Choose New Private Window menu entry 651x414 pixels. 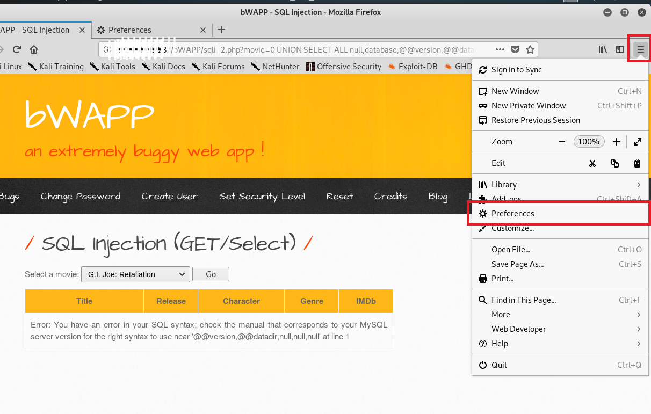(x=560, y=106)
